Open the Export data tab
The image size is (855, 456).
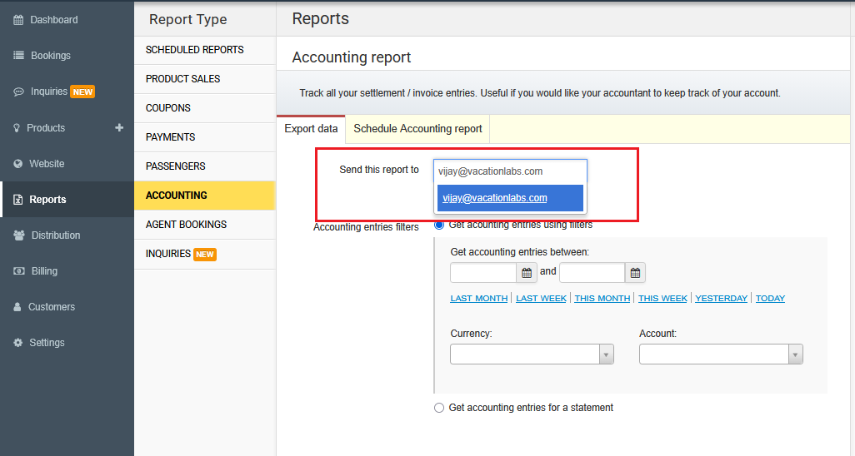(311, 129)
